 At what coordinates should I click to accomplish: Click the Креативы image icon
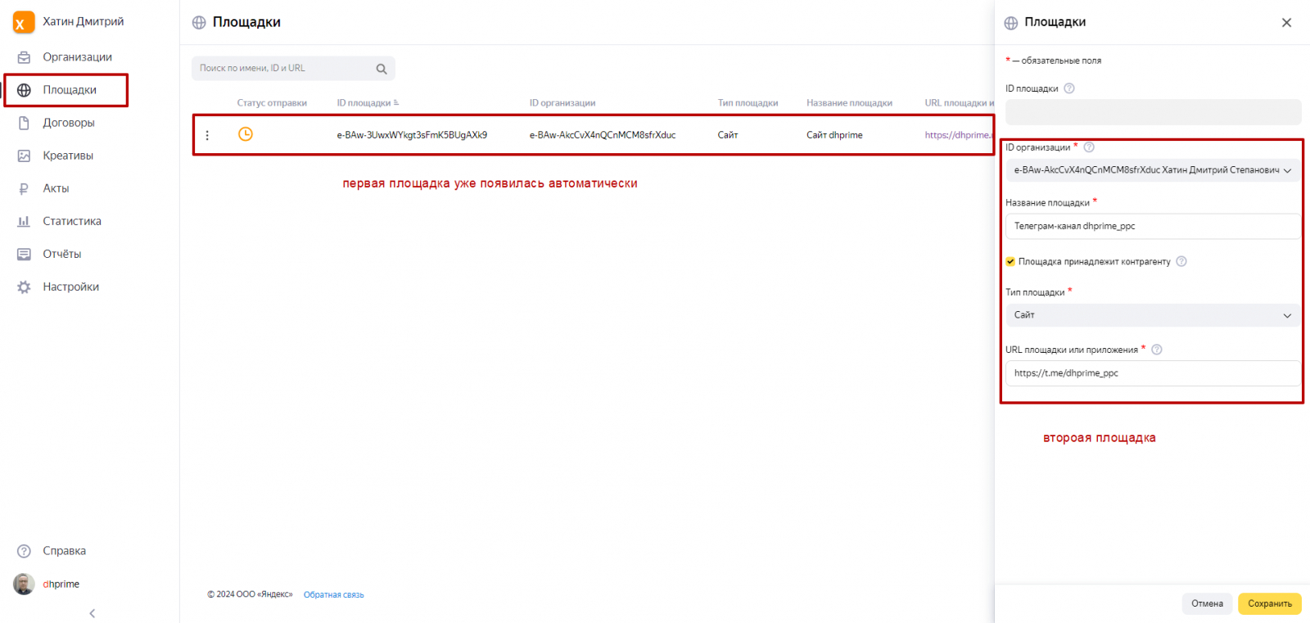point(24,156)
